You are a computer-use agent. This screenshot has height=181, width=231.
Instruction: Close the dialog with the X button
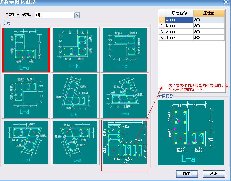[226, 2]
